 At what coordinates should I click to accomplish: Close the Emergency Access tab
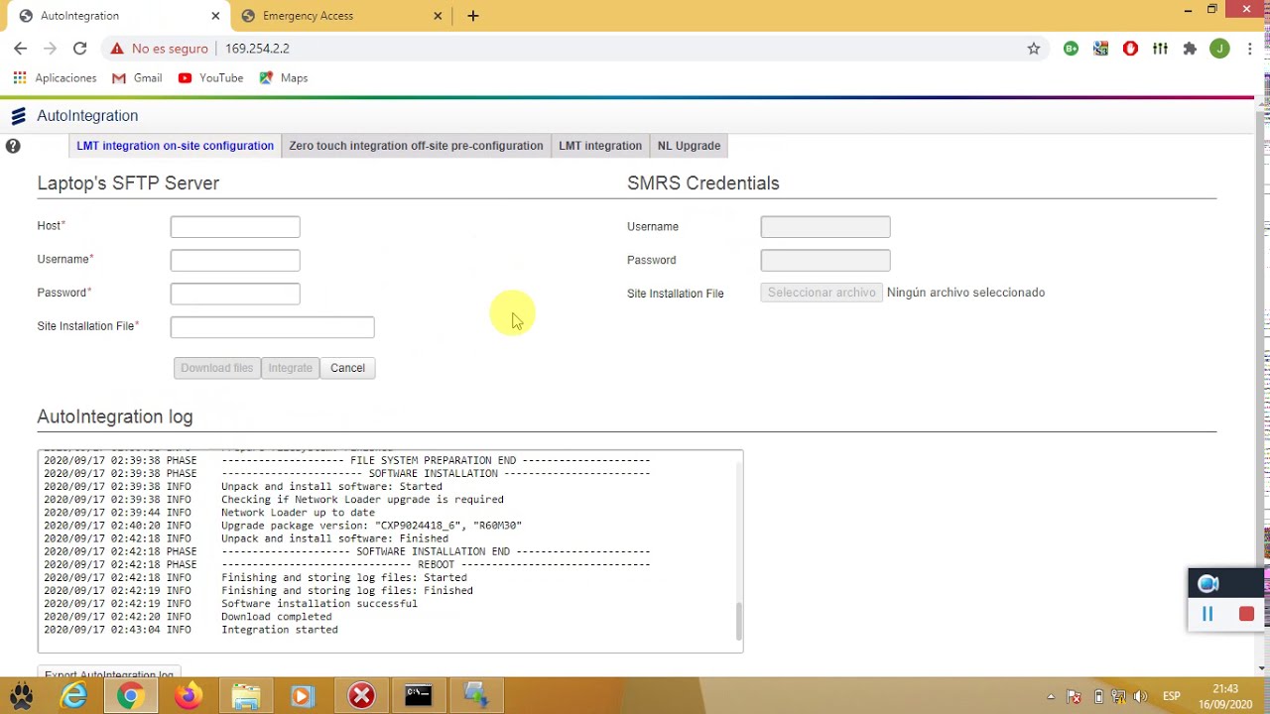point(439,16)
